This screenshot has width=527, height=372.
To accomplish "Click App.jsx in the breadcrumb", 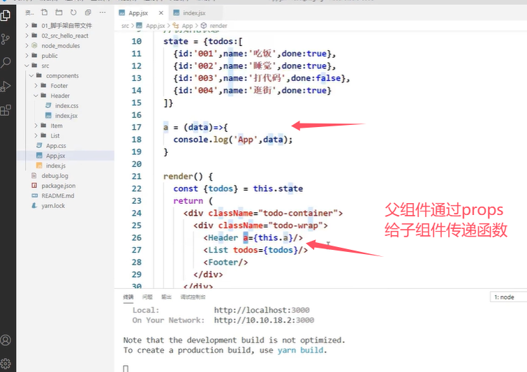I will [x=155, y=26].
